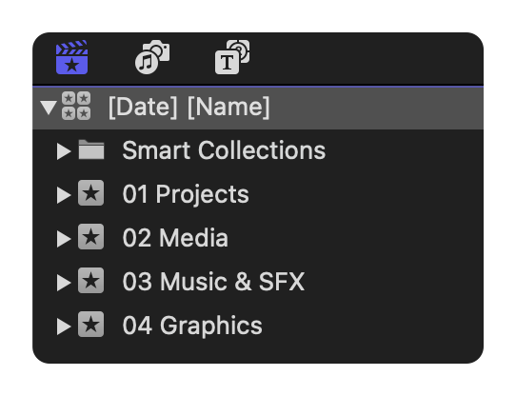This screenshot has height=396, width=516.
Task: Click the Smart Collections folder icon
Action: tap(91, 149)
